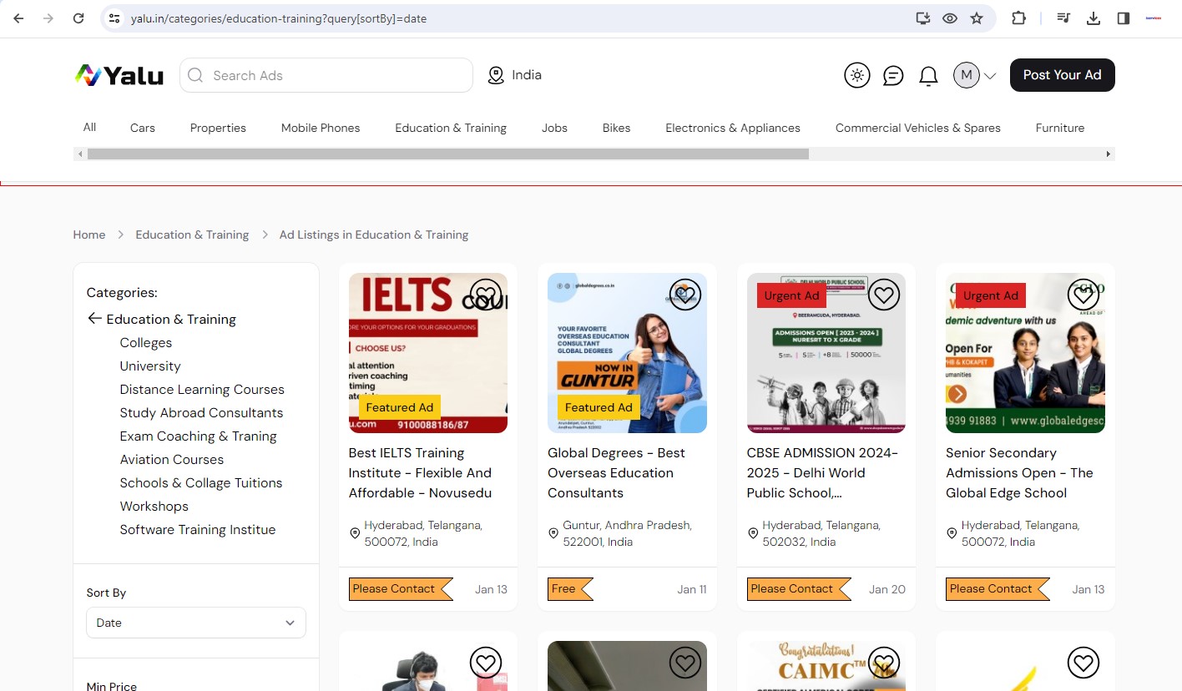Open Exam Coaching & Traning subcategory

tap(198, 436)
